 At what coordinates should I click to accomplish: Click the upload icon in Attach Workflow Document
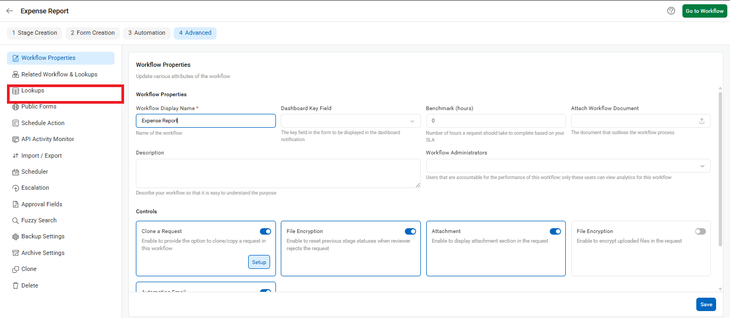click(x=702, y=121)
